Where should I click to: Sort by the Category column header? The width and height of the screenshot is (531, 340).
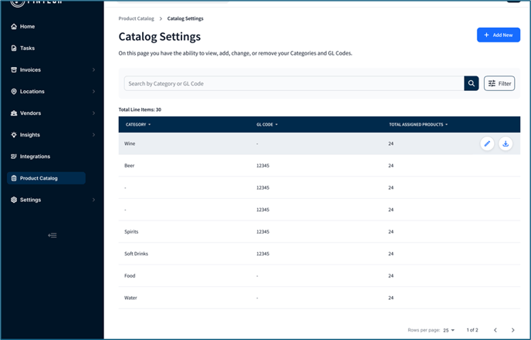(x=138, y=124)
